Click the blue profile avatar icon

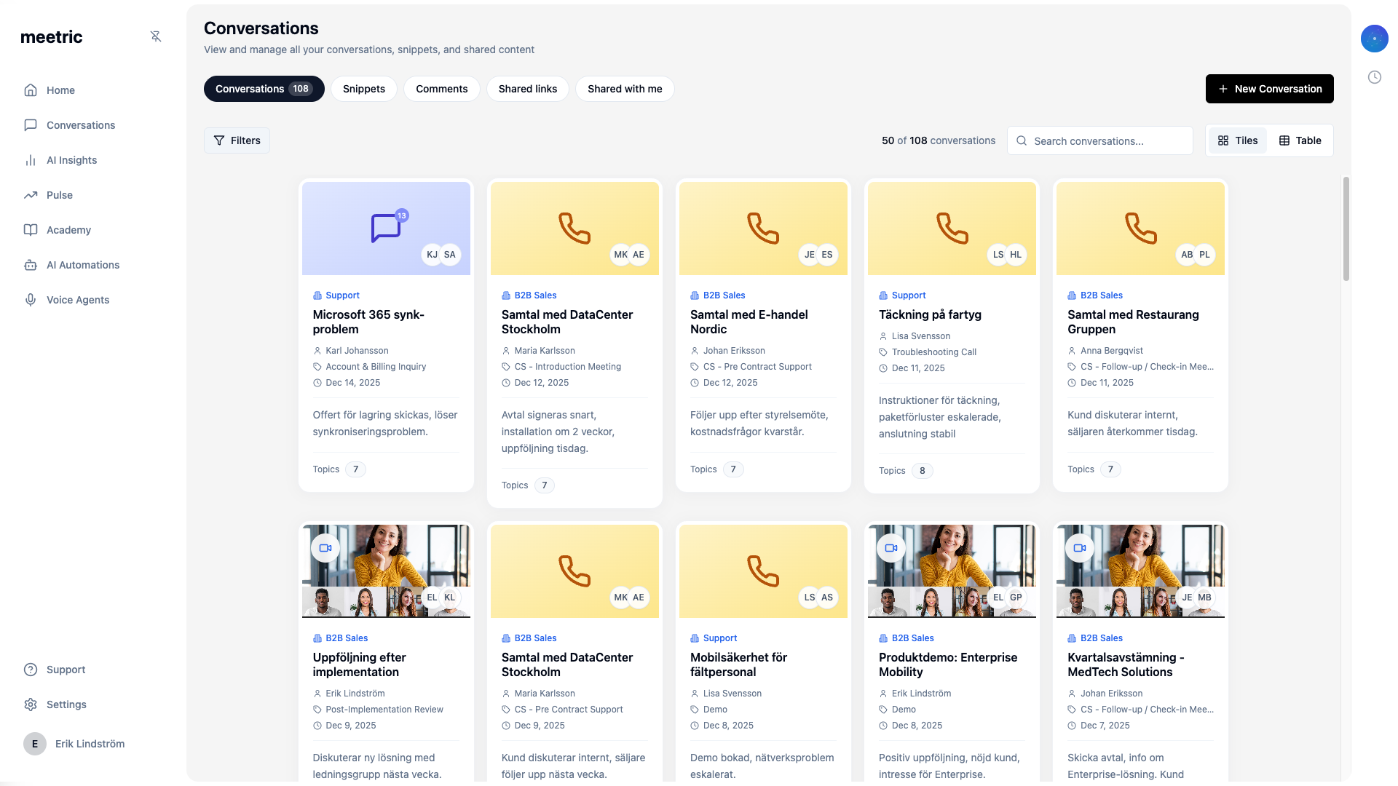[x=1374, y=39]
